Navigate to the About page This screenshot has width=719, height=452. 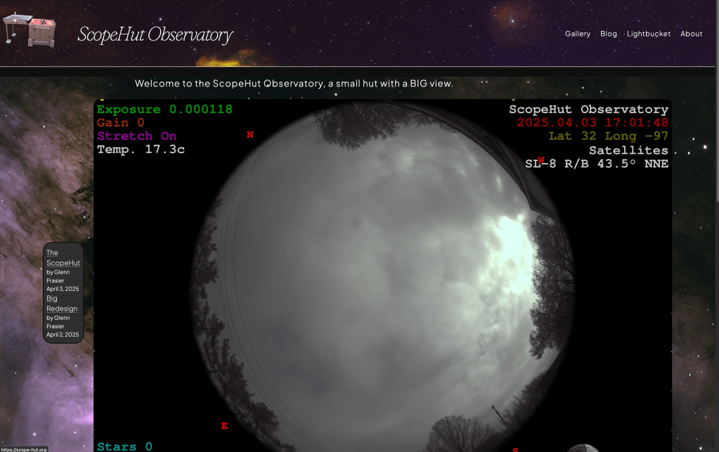point(691,34)
